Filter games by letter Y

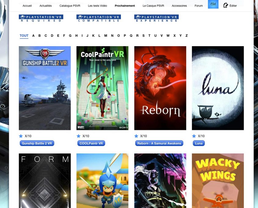[x=180, y=36]
